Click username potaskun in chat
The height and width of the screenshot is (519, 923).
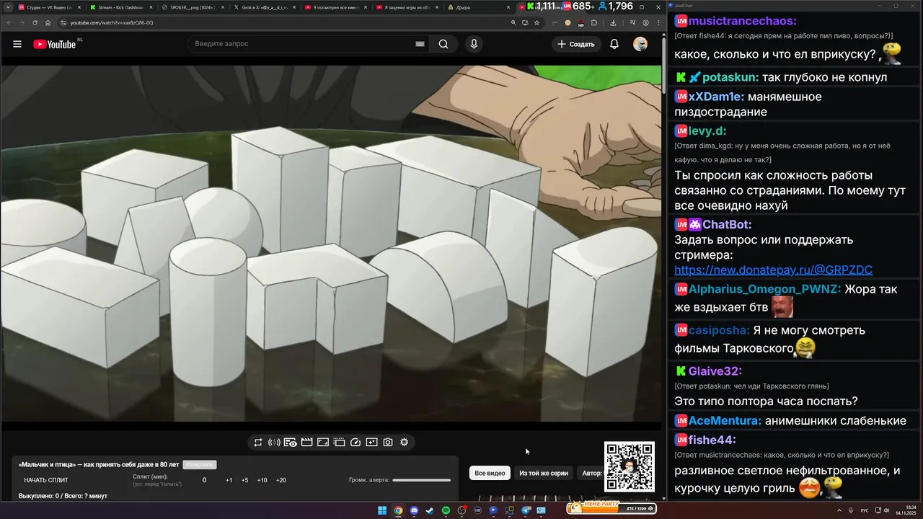730,77
